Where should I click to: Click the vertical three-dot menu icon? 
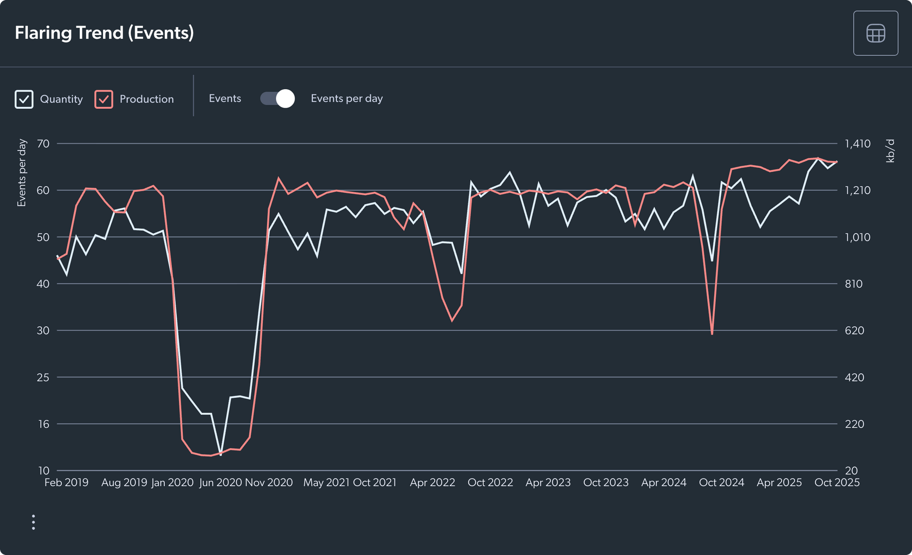coord(33,522)
